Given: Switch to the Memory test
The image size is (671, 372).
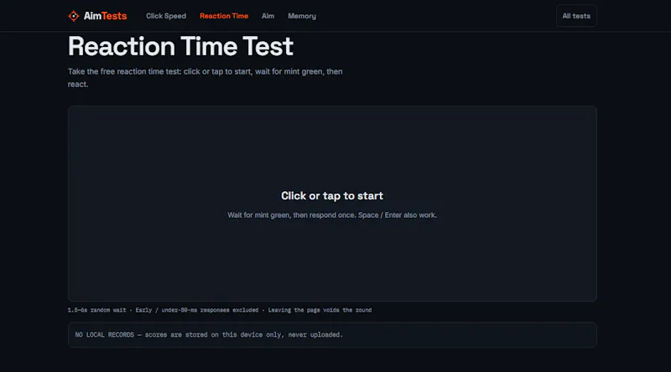Looking at the screenshot, I should [302, 16].
